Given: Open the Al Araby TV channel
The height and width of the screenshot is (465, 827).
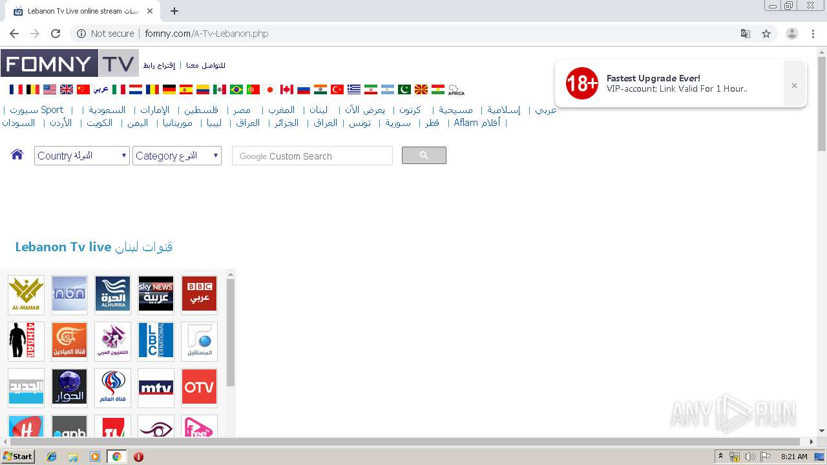Looking at the screenshot, I should pyautogui.click(x=112, y=341).
